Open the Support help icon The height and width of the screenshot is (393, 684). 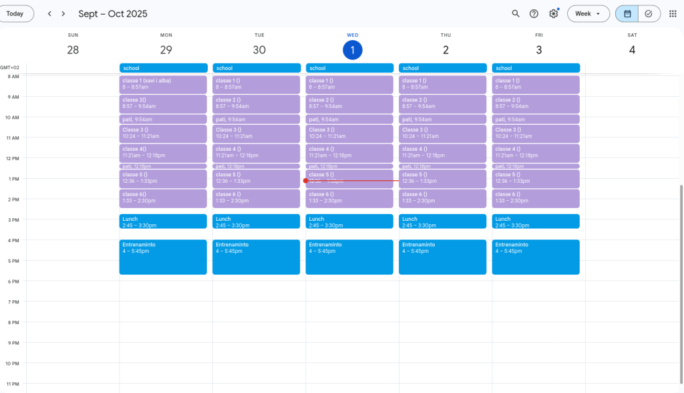534,13
